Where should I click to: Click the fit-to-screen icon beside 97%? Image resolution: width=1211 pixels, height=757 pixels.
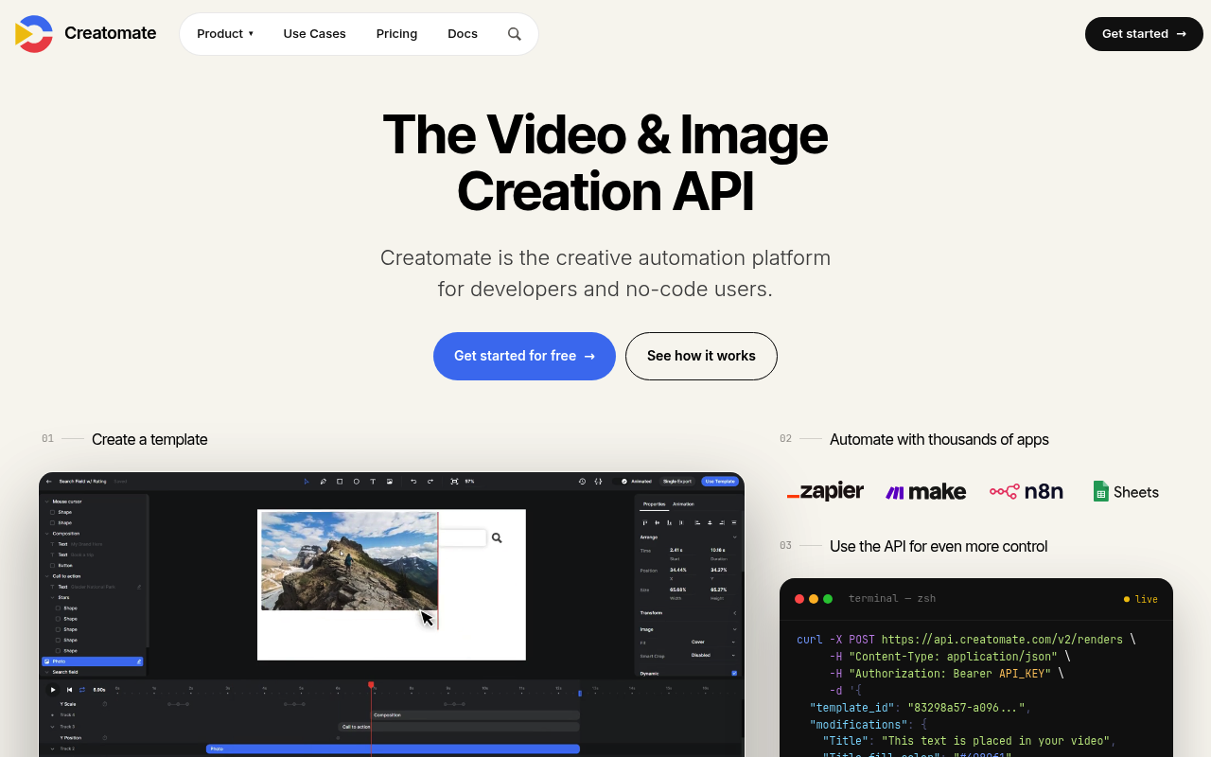click(454, 482)
